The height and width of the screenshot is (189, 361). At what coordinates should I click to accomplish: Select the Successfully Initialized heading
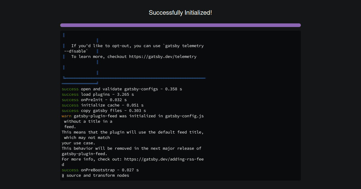[180, 13]
